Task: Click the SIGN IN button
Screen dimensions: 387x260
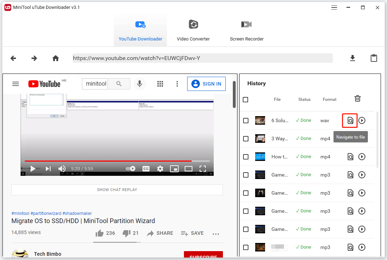Action: 206,84
